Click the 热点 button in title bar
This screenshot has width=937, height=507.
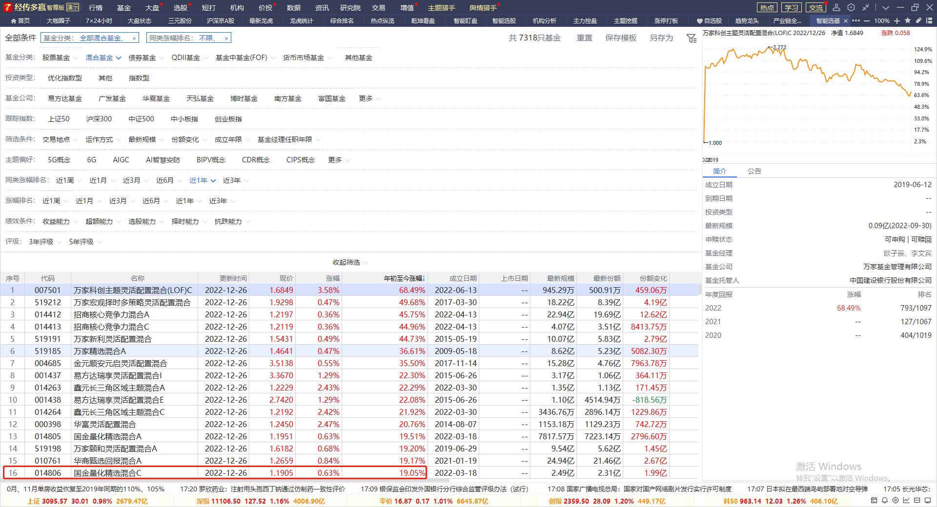pos(767,8)
